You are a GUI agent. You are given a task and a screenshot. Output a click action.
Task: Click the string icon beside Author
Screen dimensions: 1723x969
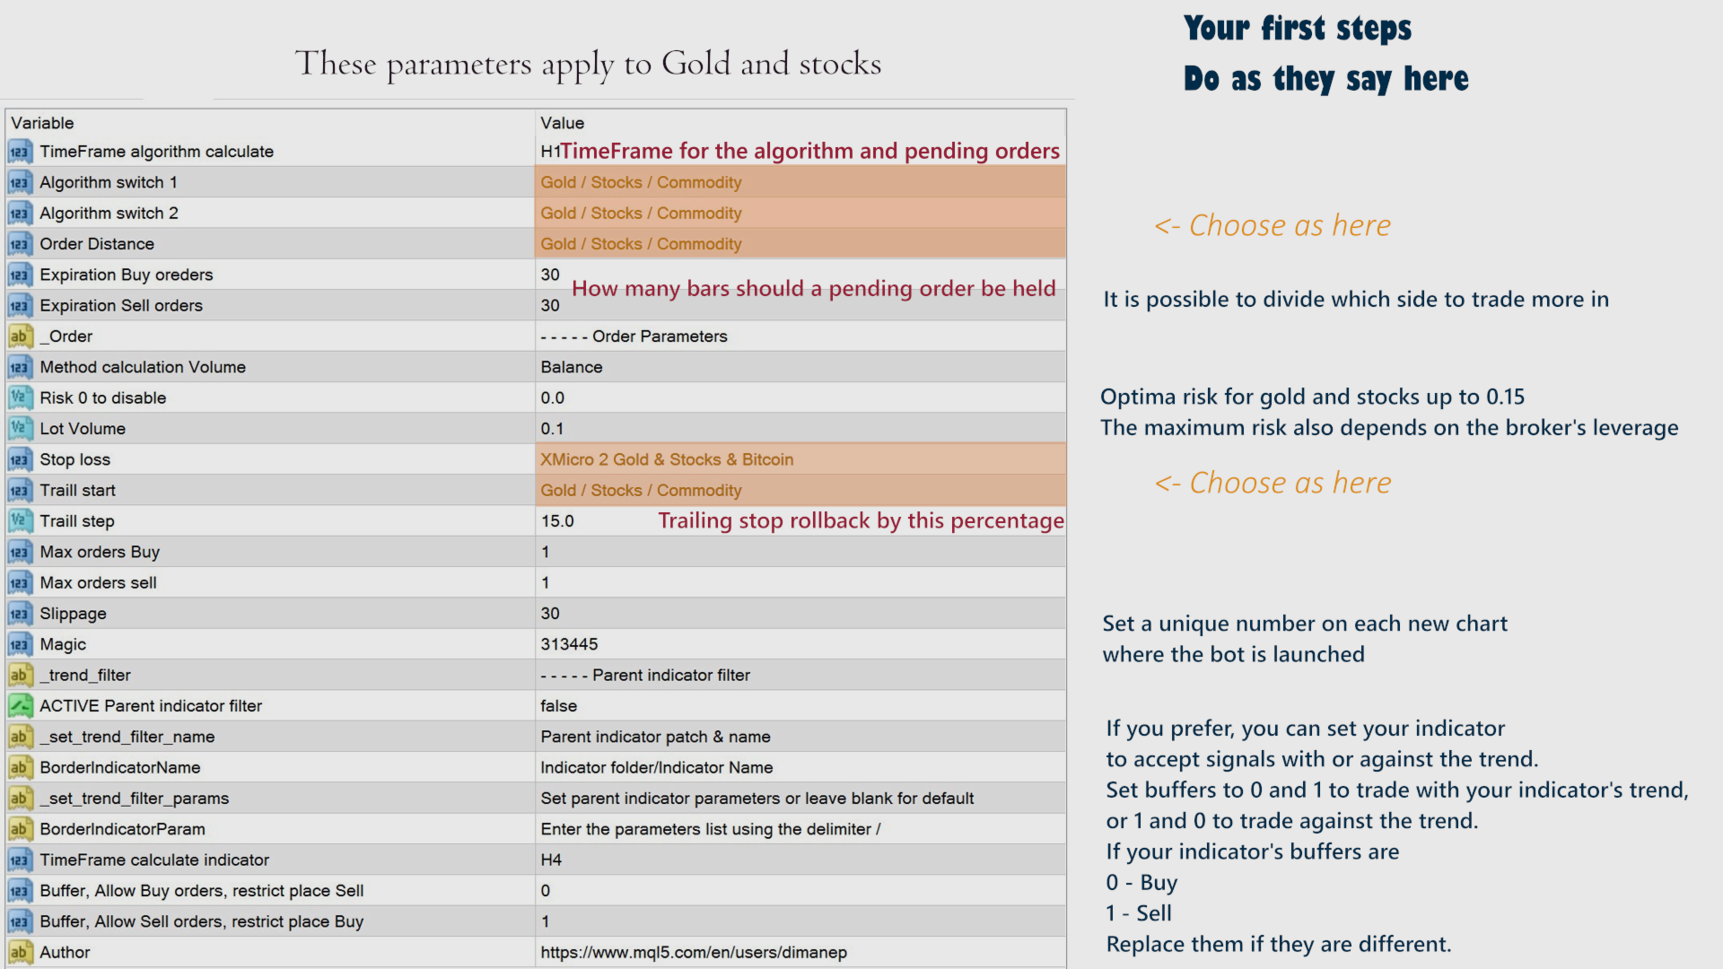[x=19, y=953]
